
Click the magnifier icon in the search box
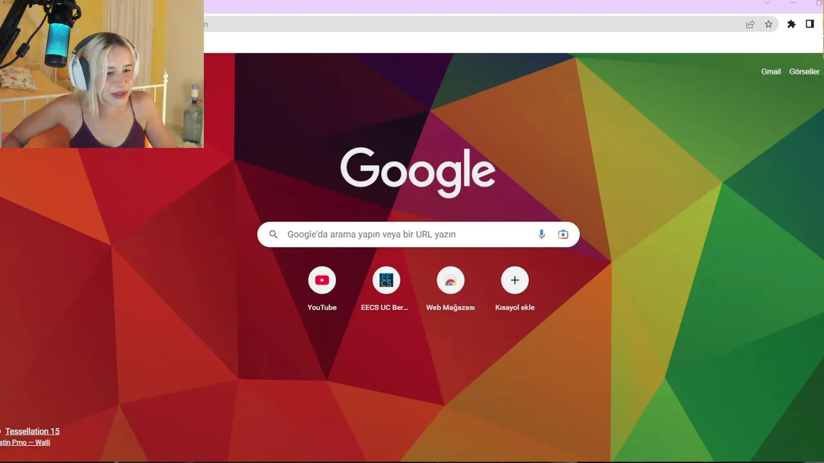click(274, 234)
